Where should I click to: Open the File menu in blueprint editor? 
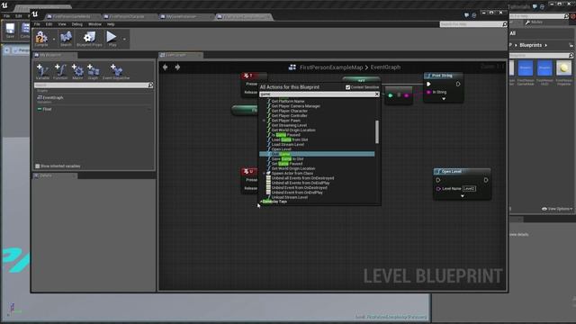coord(37,24)
